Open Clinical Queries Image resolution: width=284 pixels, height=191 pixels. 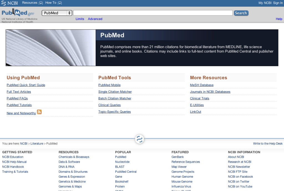[109, 105]
